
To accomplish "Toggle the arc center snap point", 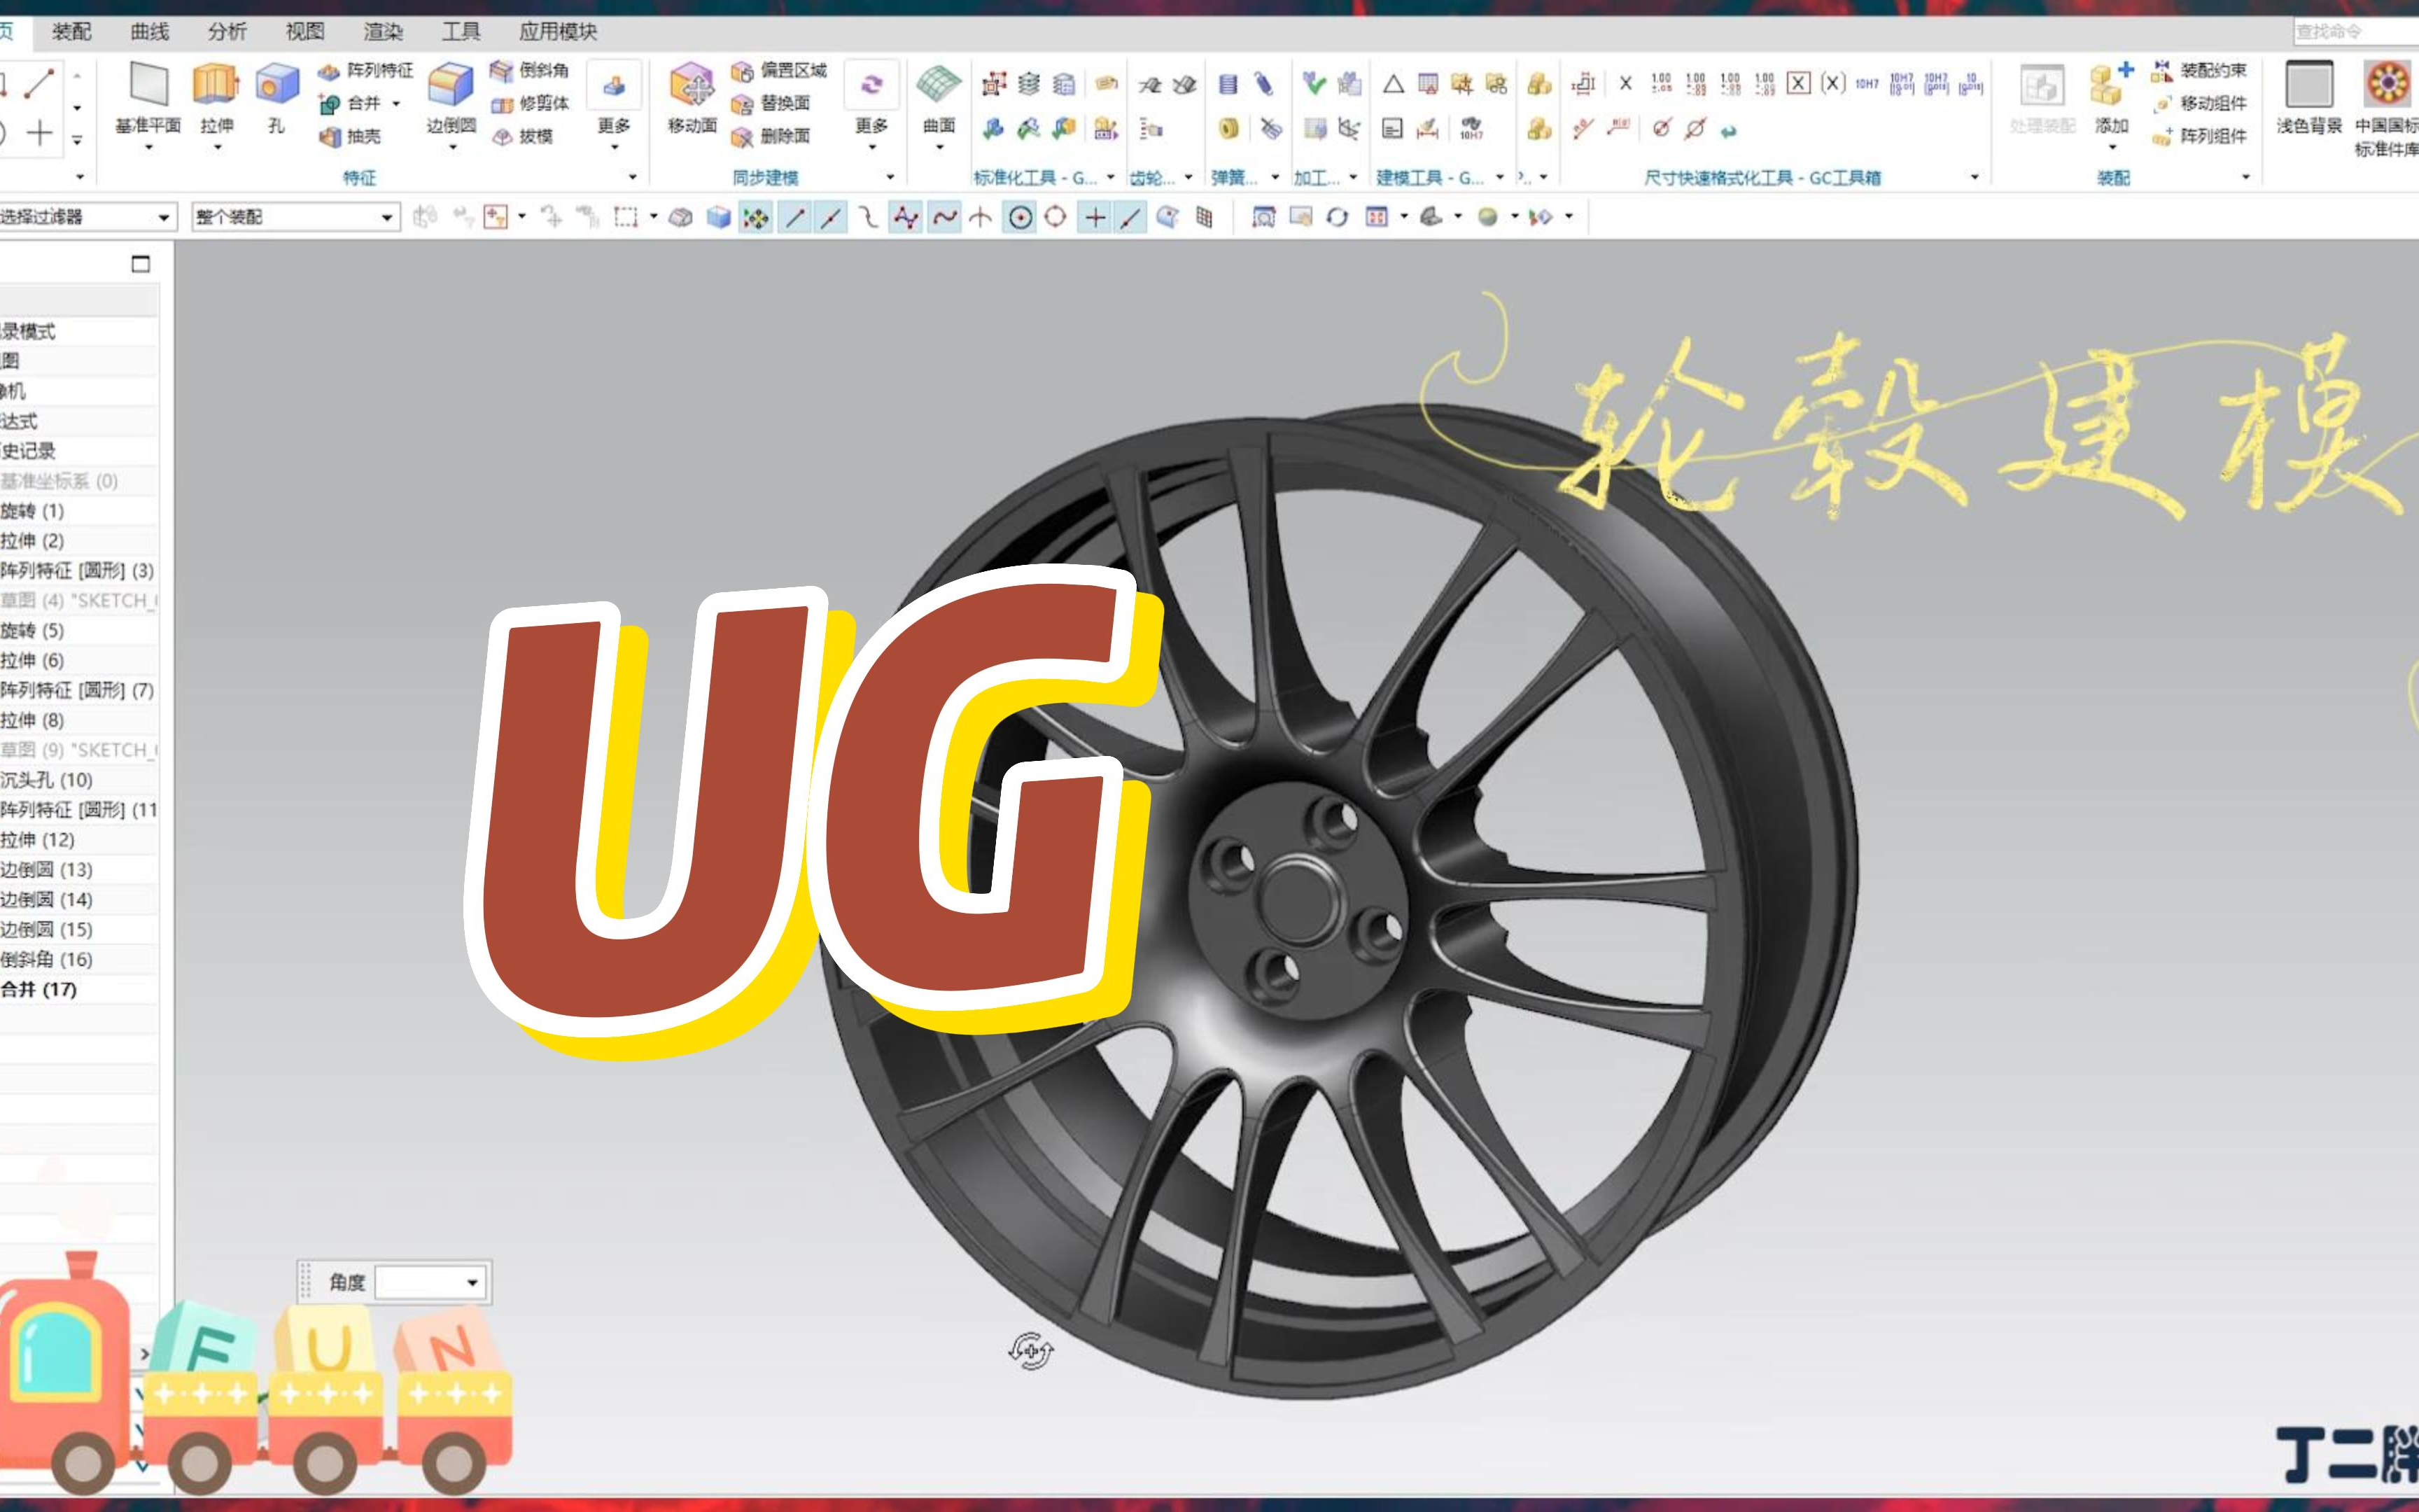I will (x=1020, y=217).
